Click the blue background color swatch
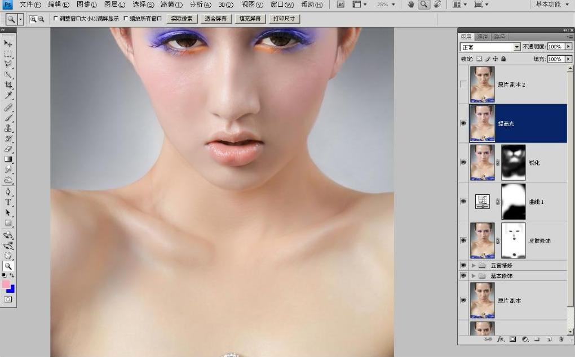Image resolution: width=575 pixels, height=357 pixels. 11,289
